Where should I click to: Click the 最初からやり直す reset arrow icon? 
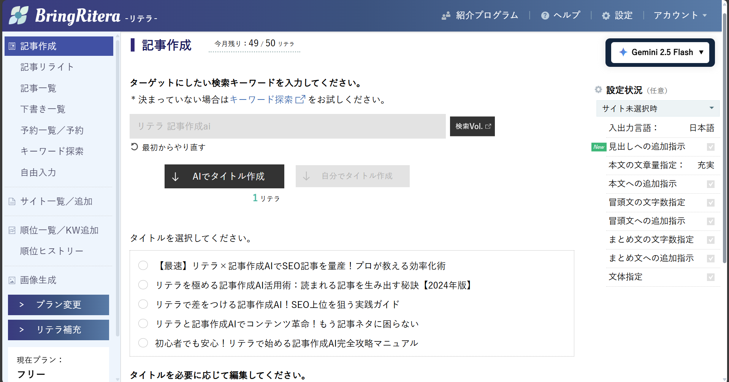tap(134, 147)
